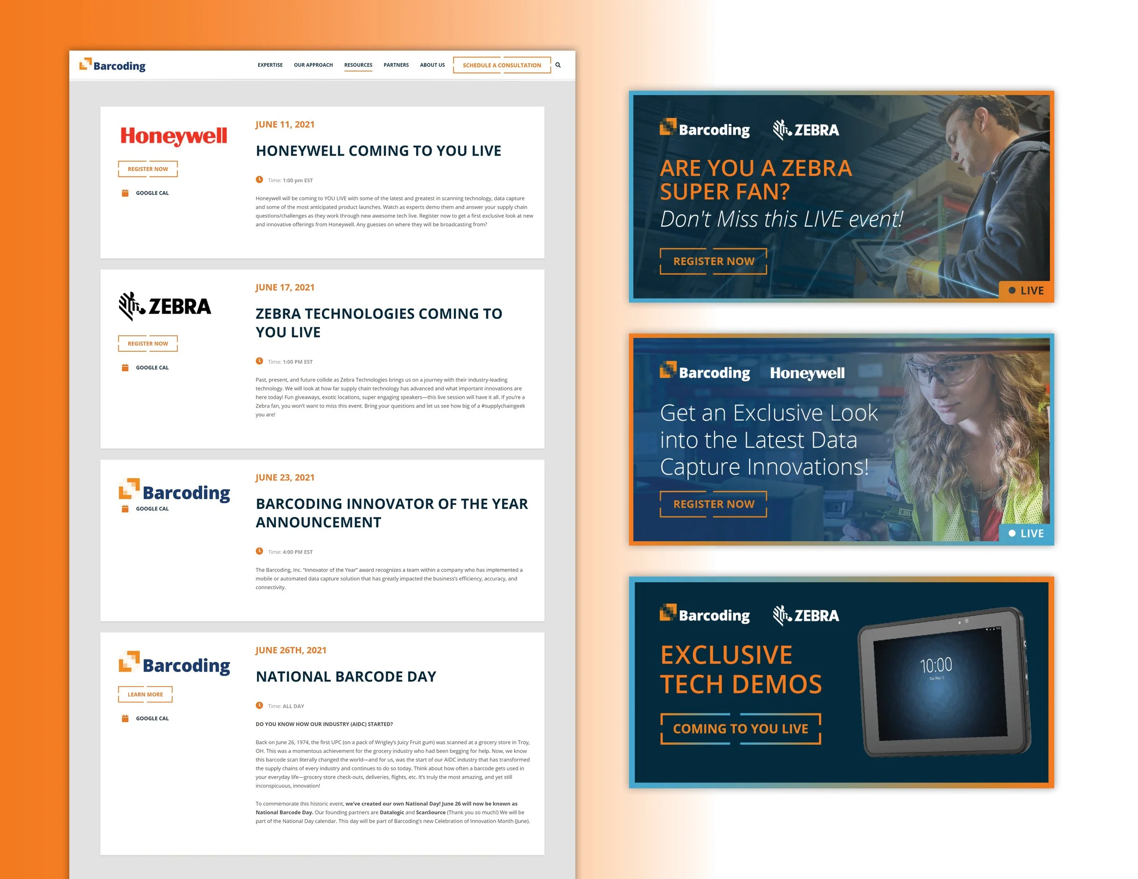
Task: Click the calendar icon in the Honeywell event card
Action: [x=125, y=193]
